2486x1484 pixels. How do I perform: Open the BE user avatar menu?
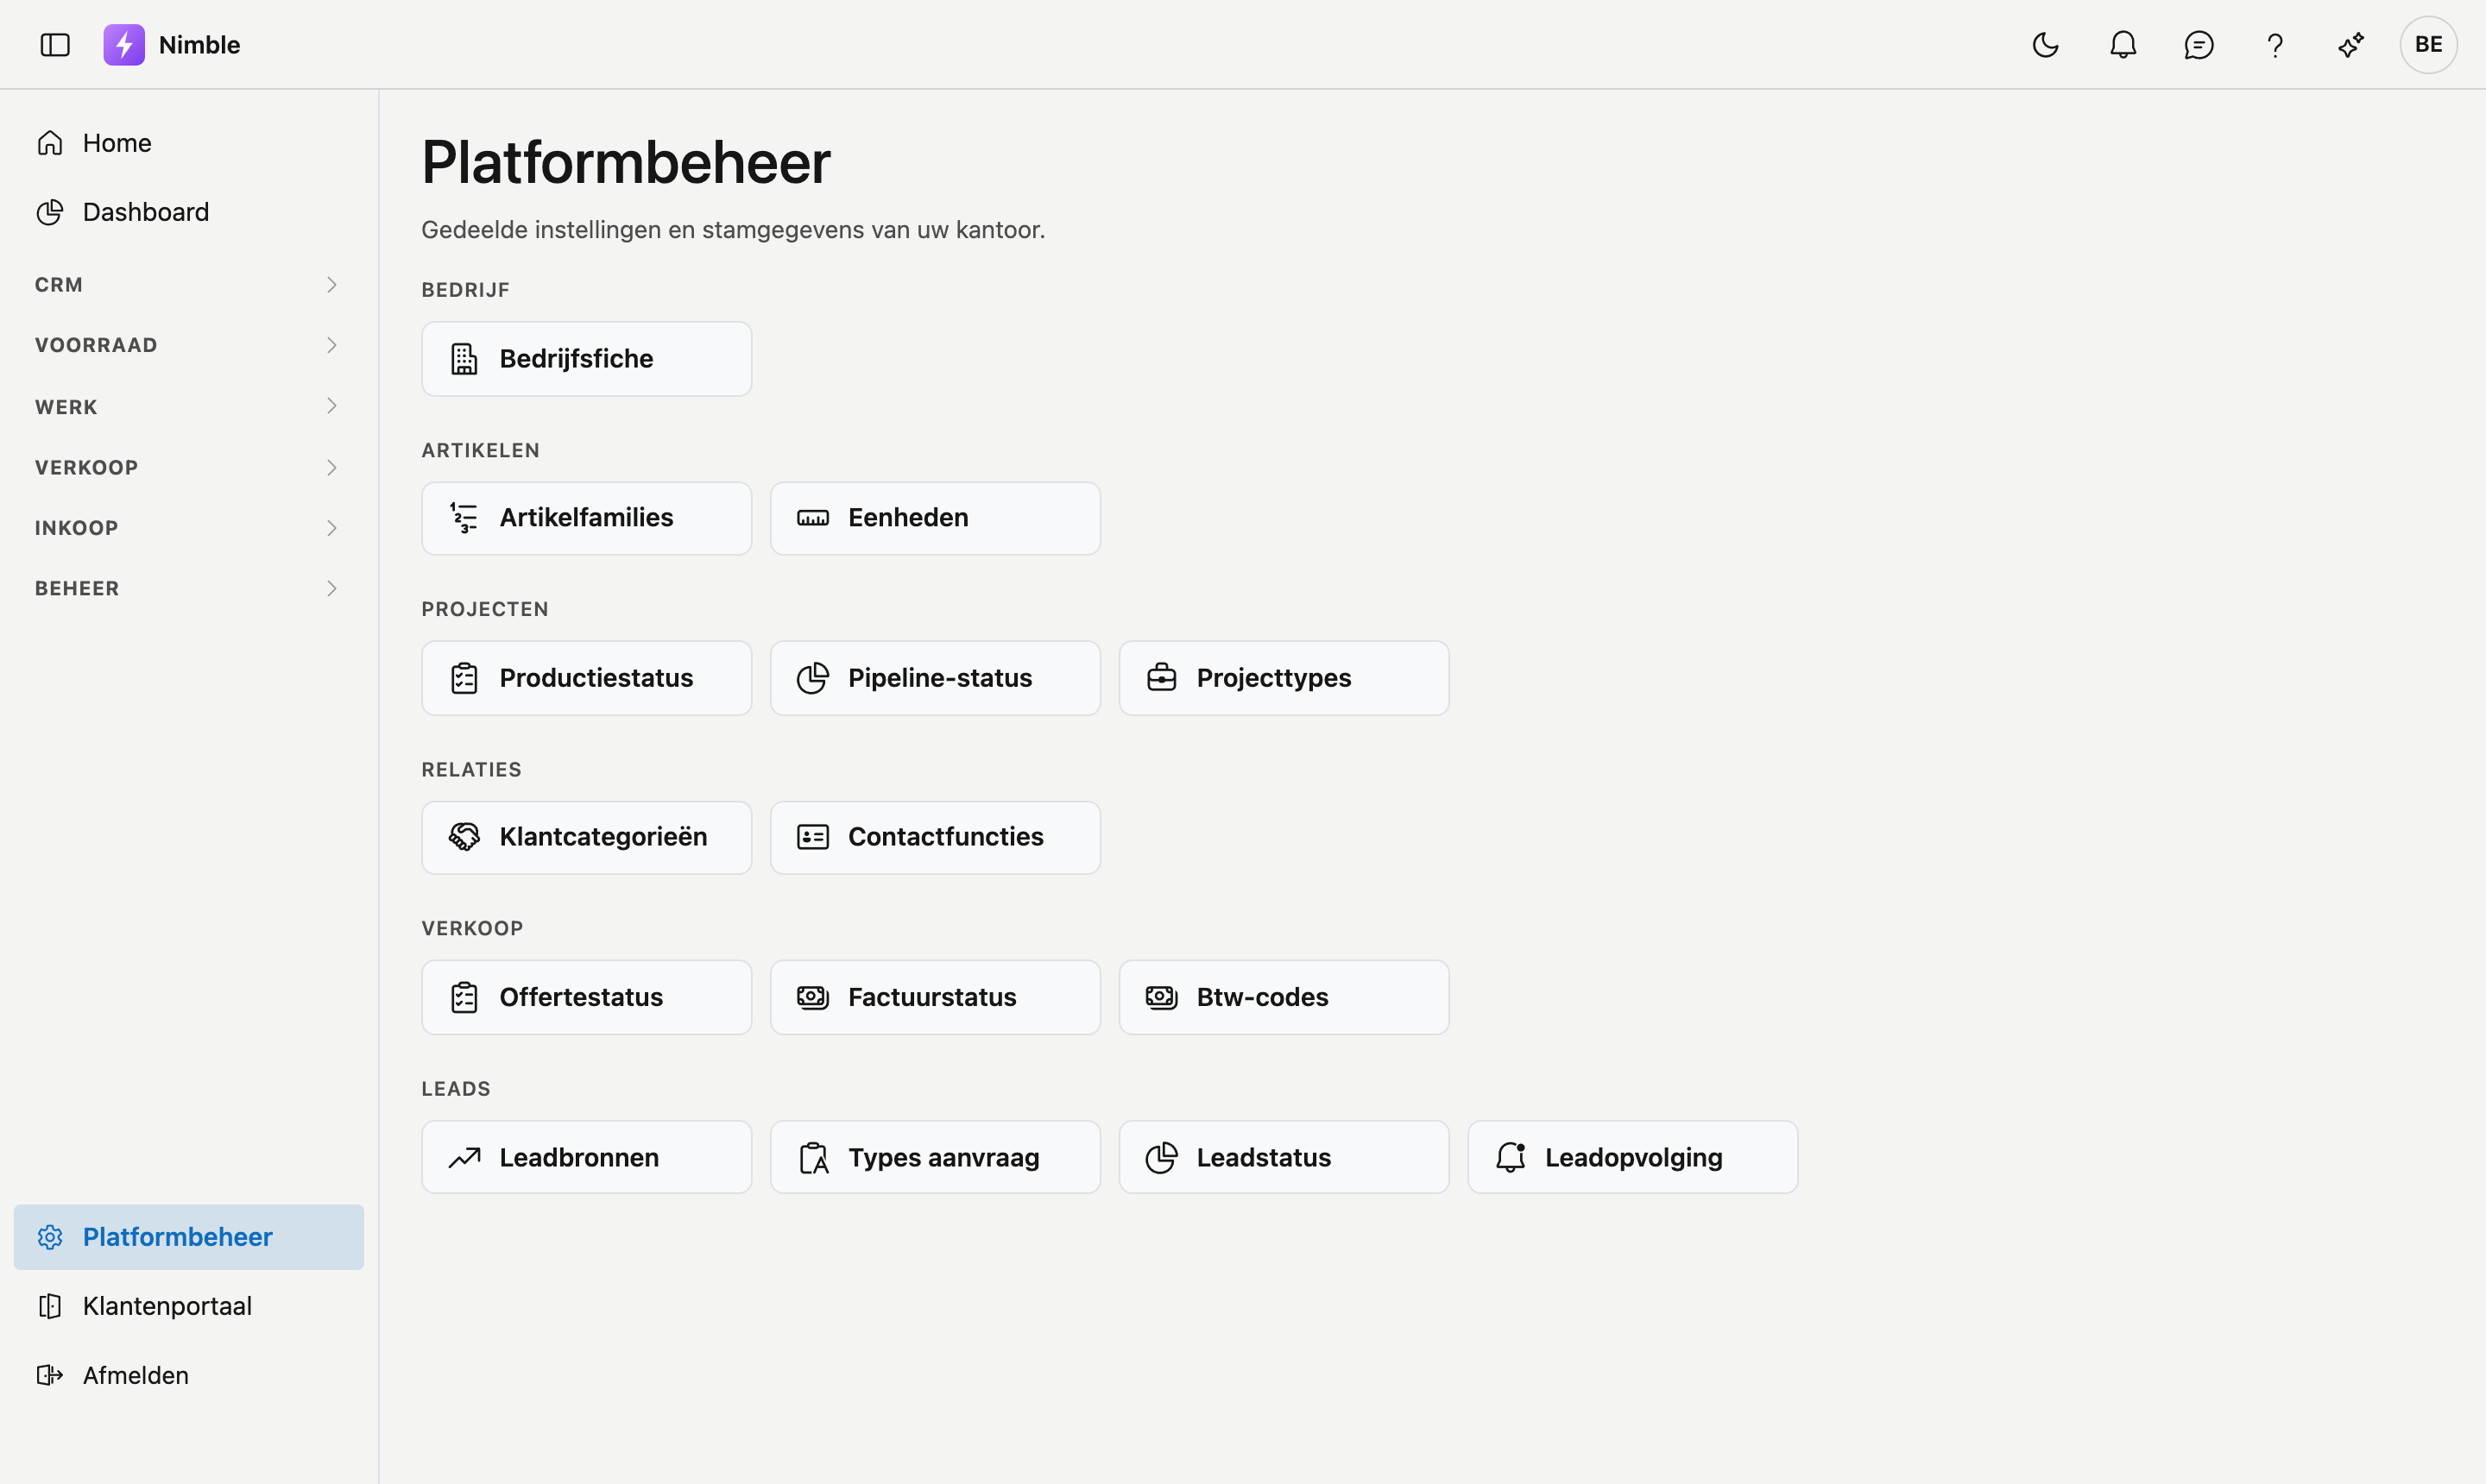(x=2428, y=45)
